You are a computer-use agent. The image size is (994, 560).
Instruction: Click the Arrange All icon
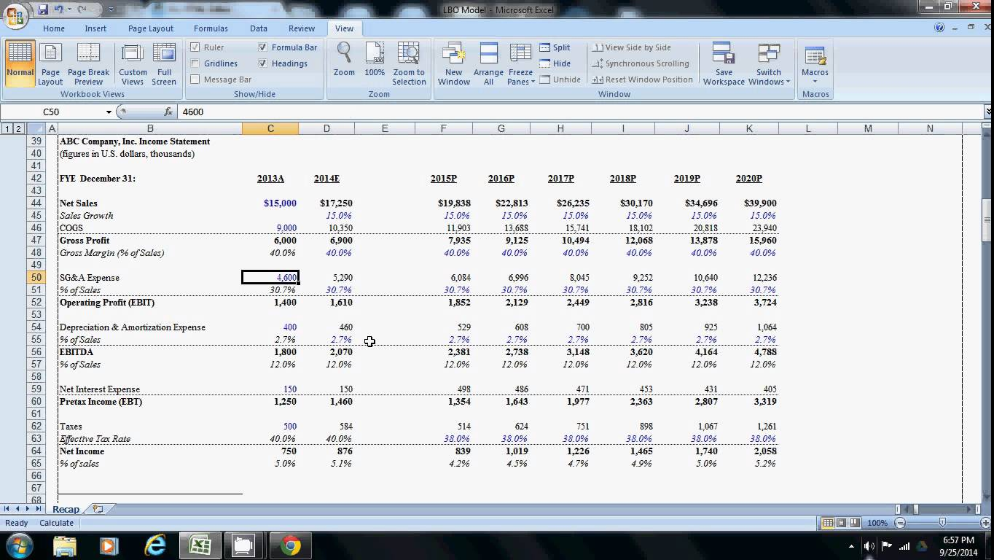(x=488, y=63)
